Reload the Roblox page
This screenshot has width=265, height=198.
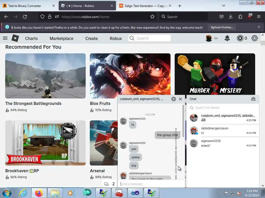(25, 17)
